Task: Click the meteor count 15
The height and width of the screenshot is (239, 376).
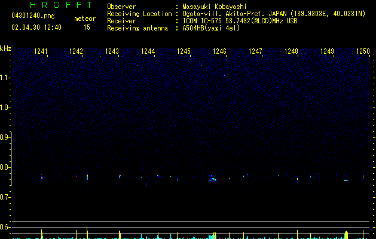Action: coord(87,27)
